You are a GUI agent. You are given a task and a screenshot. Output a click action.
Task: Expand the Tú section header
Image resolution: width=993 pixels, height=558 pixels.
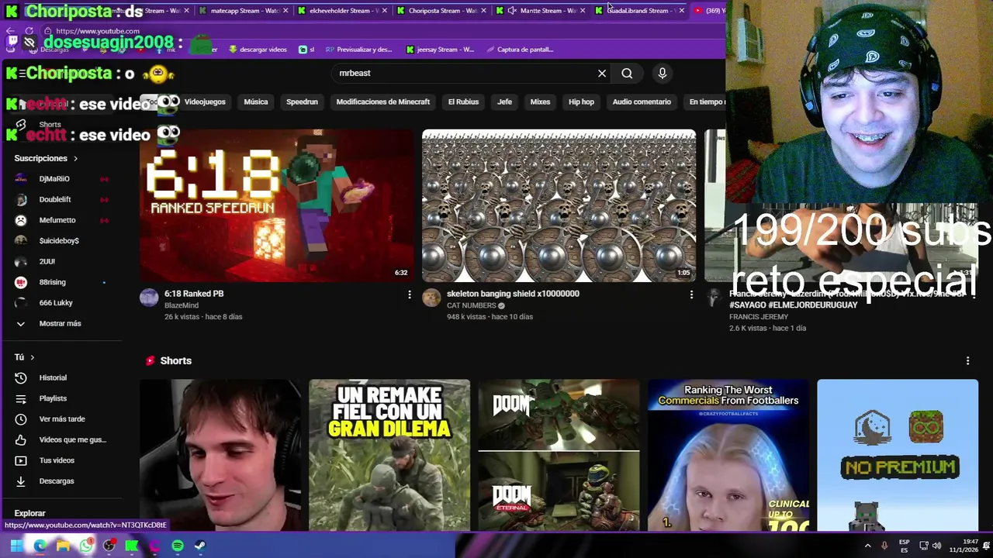[x=25, y=357]
